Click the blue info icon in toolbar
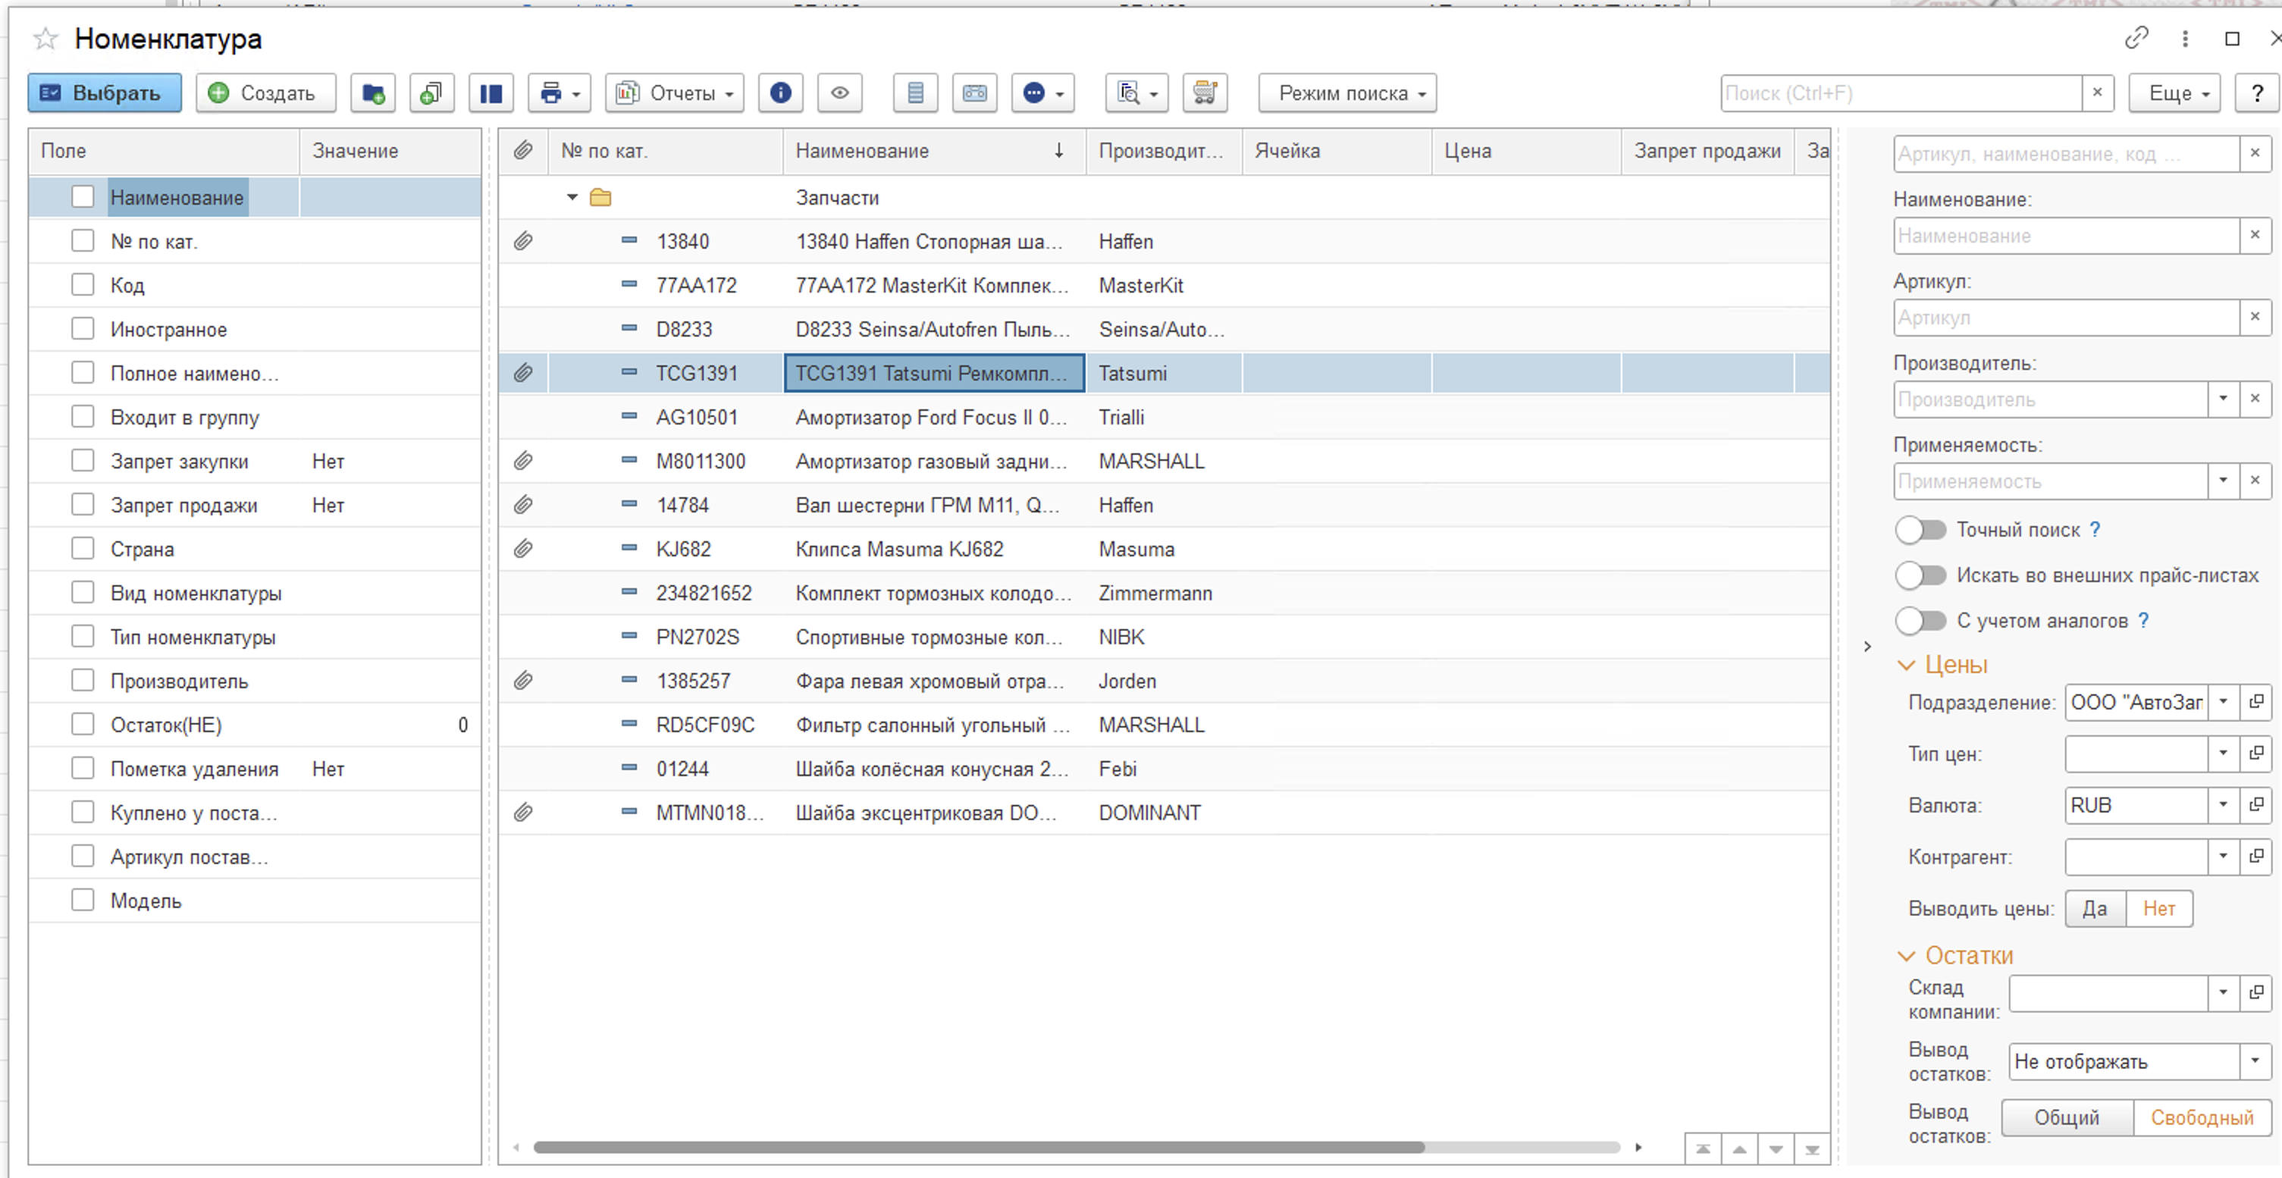Image resolution: width=2282 pixels, height=1178 pixels. click(780, 93)
